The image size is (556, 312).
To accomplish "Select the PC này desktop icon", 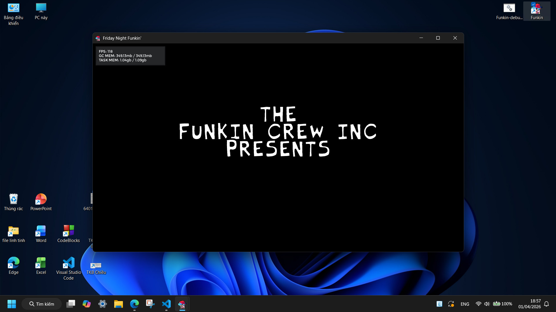I will point(41,12).
